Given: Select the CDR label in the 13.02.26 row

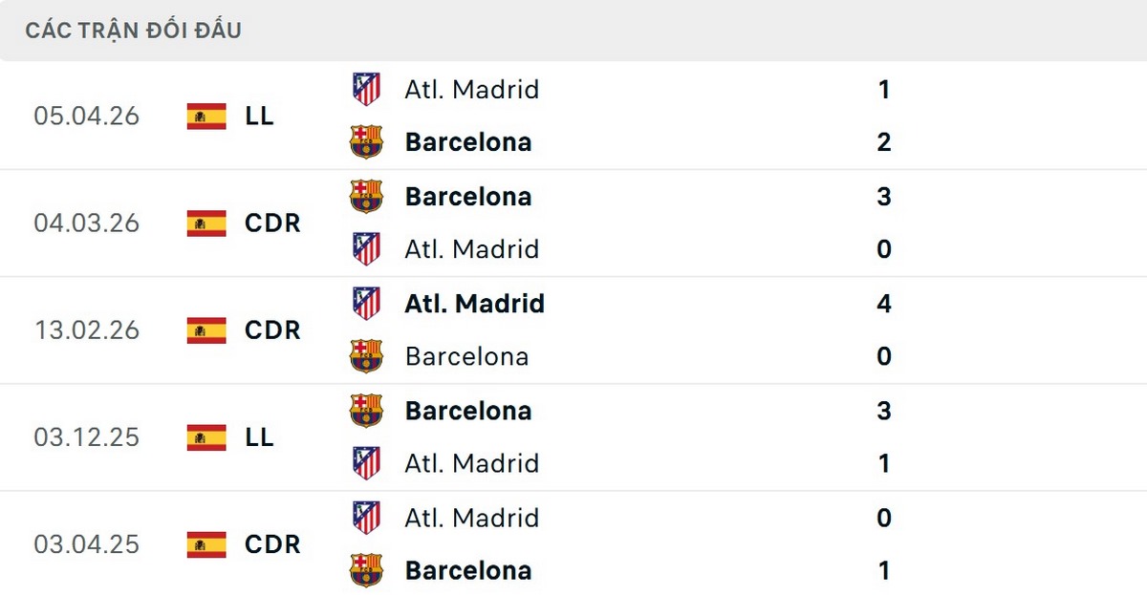Looking at the screenshot, I should click(272, 329).
